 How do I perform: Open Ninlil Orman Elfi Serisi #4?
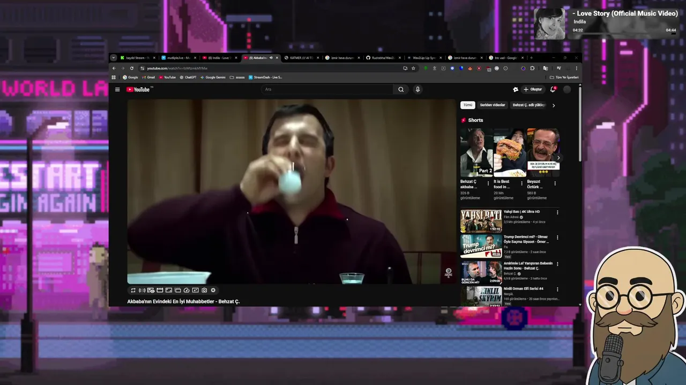pyautogui.click(x=481, y=296)
